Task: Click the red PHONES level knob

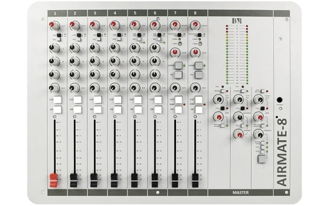Action: pos(239,134)
